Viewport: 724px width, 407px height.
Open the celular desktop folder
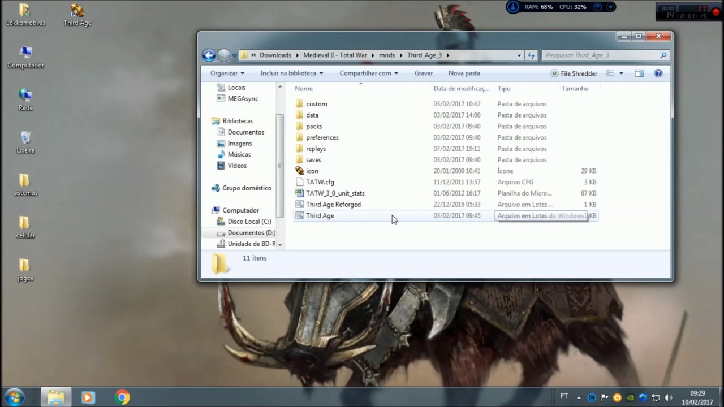coord(25,227)
